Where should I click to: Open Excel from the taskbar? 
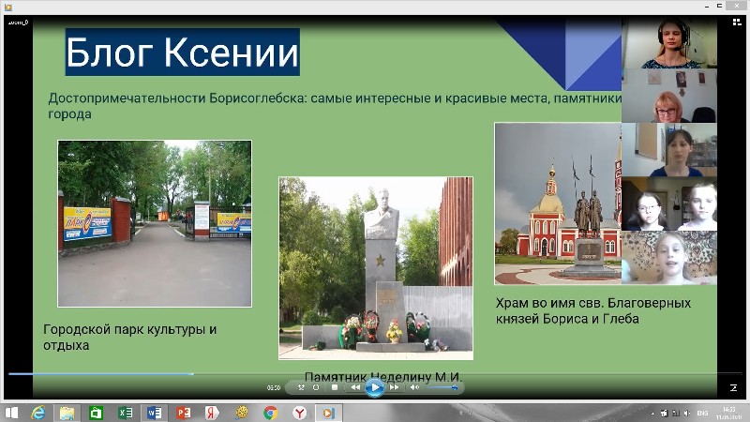[x=126, y=412]
